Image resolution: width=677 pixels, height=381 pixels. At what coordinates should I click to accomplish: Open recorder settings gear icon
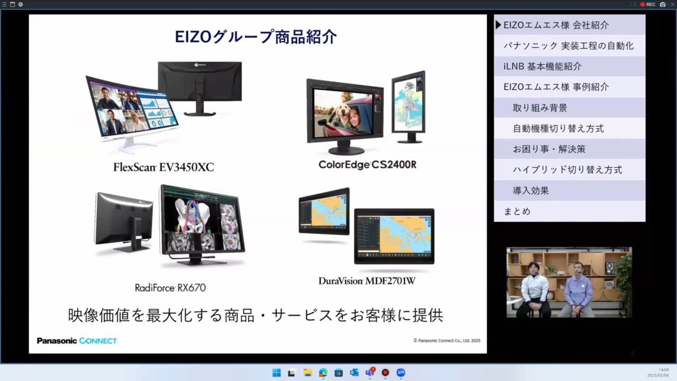pyautogui.click(x=21, y=4)
